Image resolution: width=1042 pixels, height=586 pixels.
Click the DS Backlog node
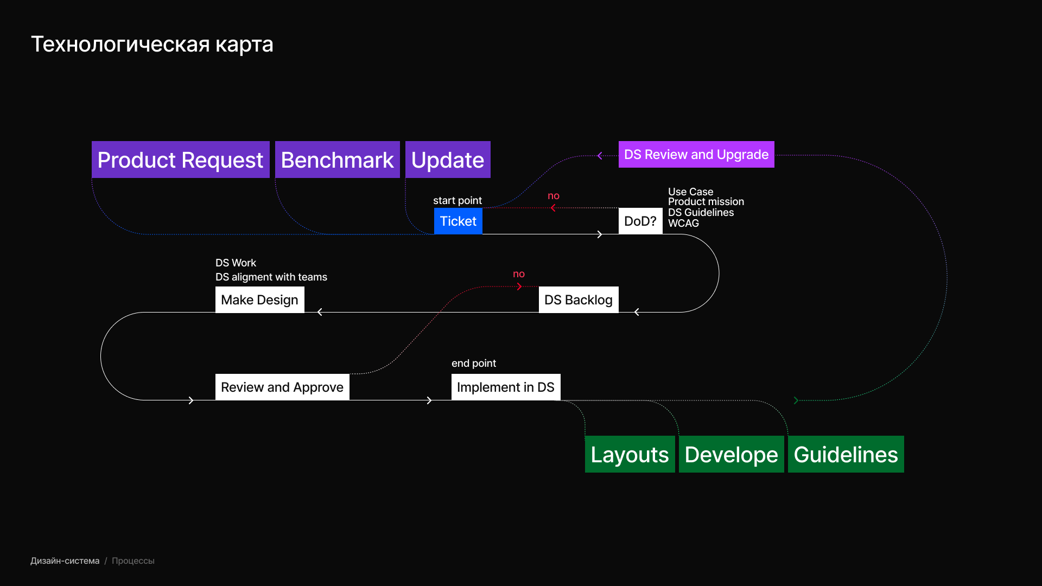(x=579, y=300)
